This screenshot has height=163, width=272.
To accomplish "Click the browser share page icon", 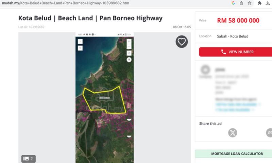I will pyautogui.click(x=241, y=3).
